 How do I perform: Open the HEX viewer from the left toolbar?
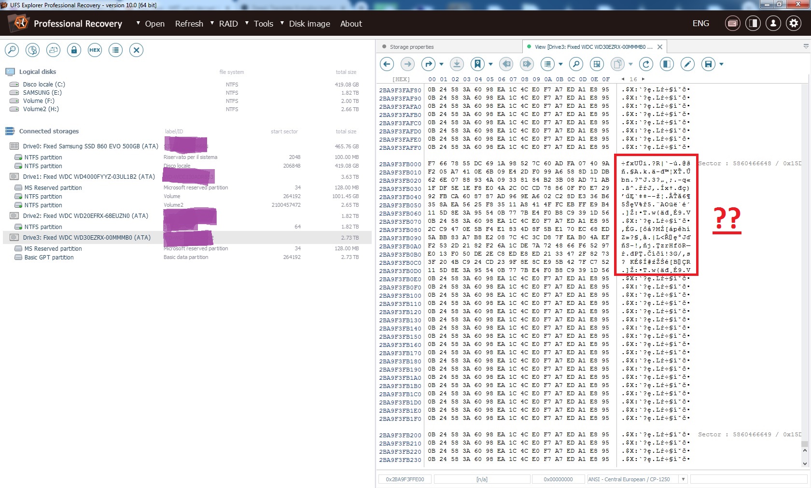click(95, 50)
